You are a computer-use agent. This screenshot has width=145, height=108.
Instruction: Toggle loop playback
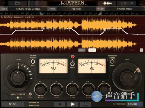(85, 104)
